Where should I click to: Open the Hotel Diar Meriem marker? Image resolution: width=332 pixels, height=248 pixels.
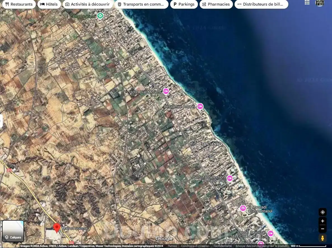click(x=166, y=91)
